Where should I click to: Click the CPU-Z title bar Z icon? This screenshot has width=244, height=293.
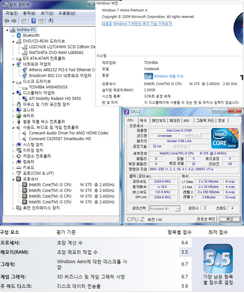click(126, 112)
